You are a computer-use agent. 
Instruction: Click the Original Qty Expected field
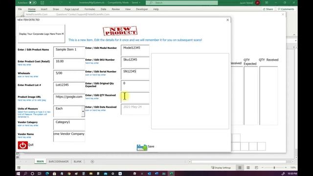tap(135, 86)
